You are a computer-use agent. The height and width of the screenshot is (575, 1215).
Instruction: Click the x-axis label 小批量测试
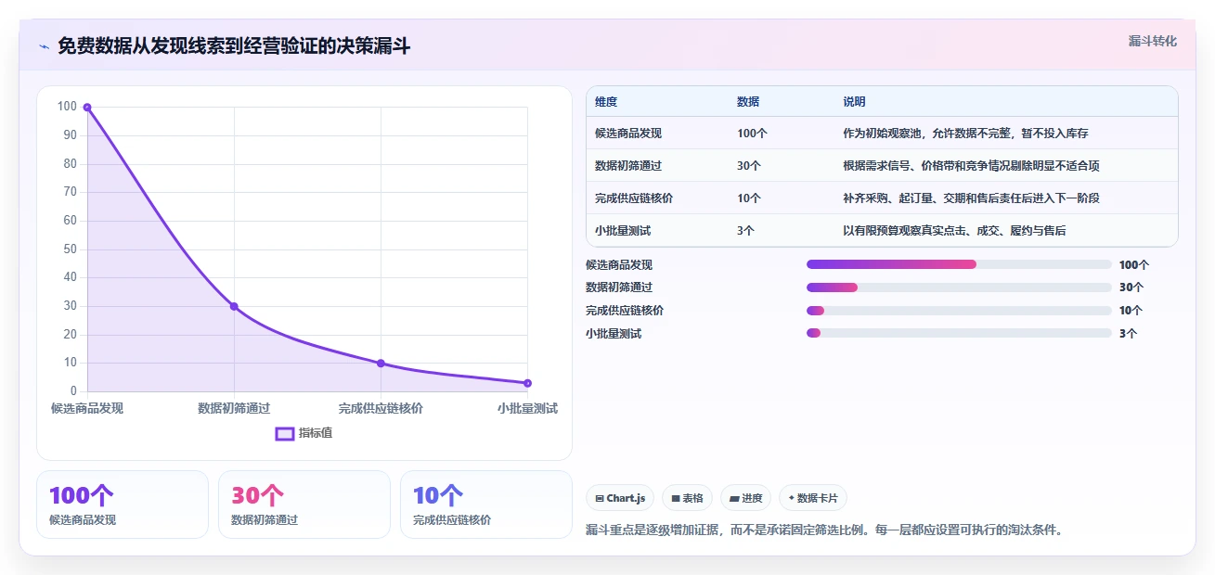tap(527, 408)
